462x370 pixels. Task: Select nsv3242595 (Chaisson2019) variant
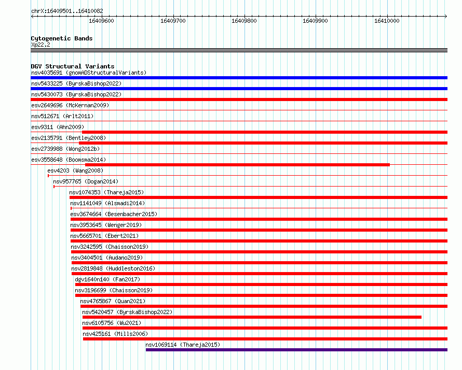tap(110, 247)
